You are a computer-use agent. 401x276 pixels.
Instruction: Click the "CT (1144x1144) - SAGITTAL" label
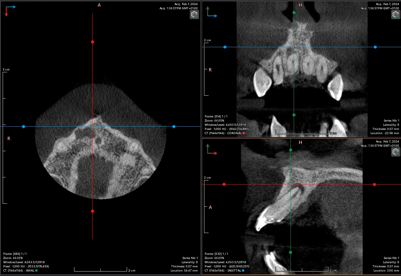(223, 270)
